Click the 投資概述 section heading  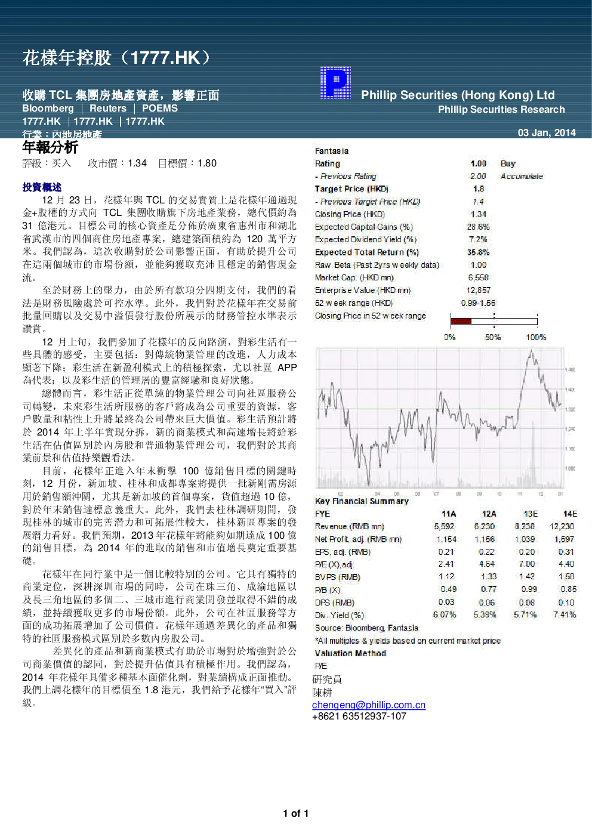point(42,187)
